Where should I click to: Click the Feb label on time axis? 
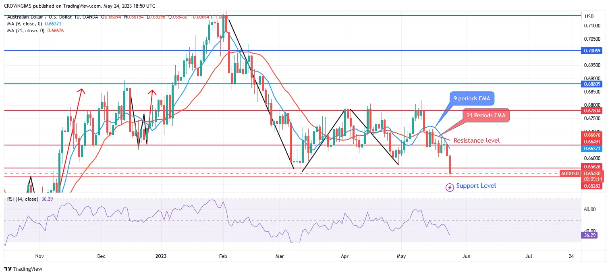point(222,256)
